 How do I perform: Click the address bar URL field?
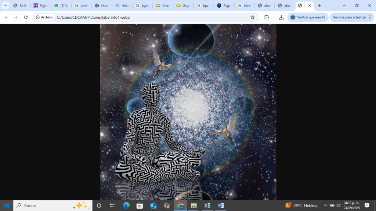147,17
